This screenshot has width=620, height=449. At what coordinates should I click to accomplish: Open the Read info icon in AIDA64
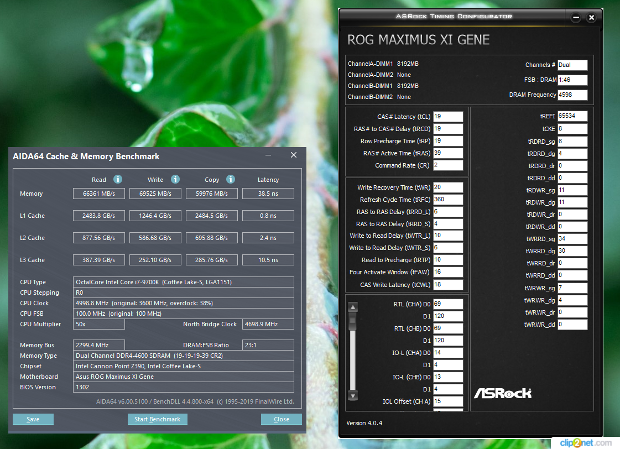(118, 180)
